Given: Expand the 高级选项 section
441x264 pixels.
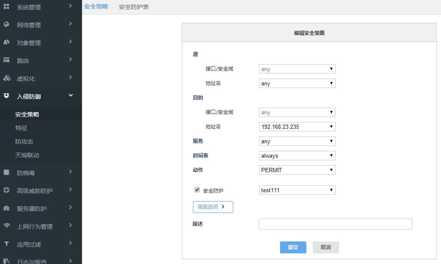Looking at the screenshot, I should pos(213,207).
